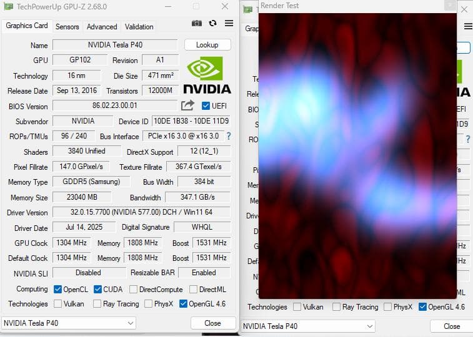Switch to the Validation tab
The width and height of the screenshot is (473, 337).
(139, 27)
